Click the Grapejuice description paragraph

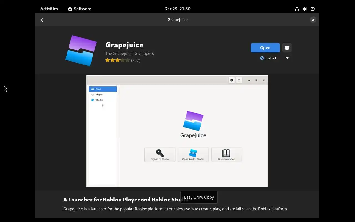click(176, 209)
